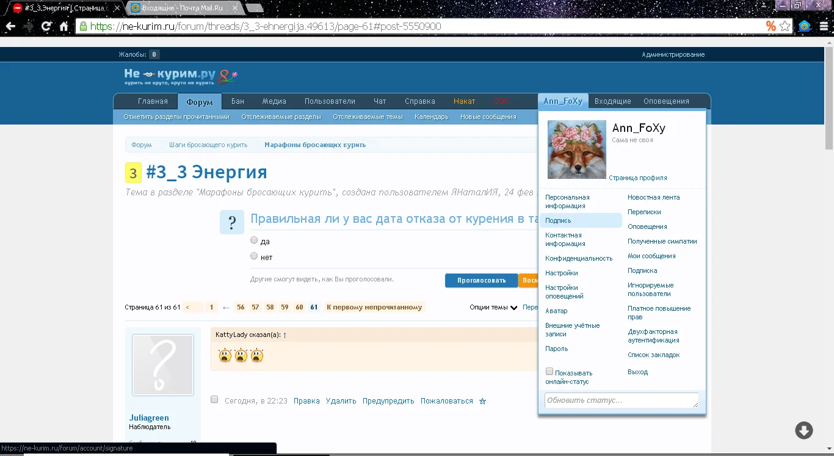Click the Не-курим.ру site logo
834x456 pixels.
(x=180, y=76)
